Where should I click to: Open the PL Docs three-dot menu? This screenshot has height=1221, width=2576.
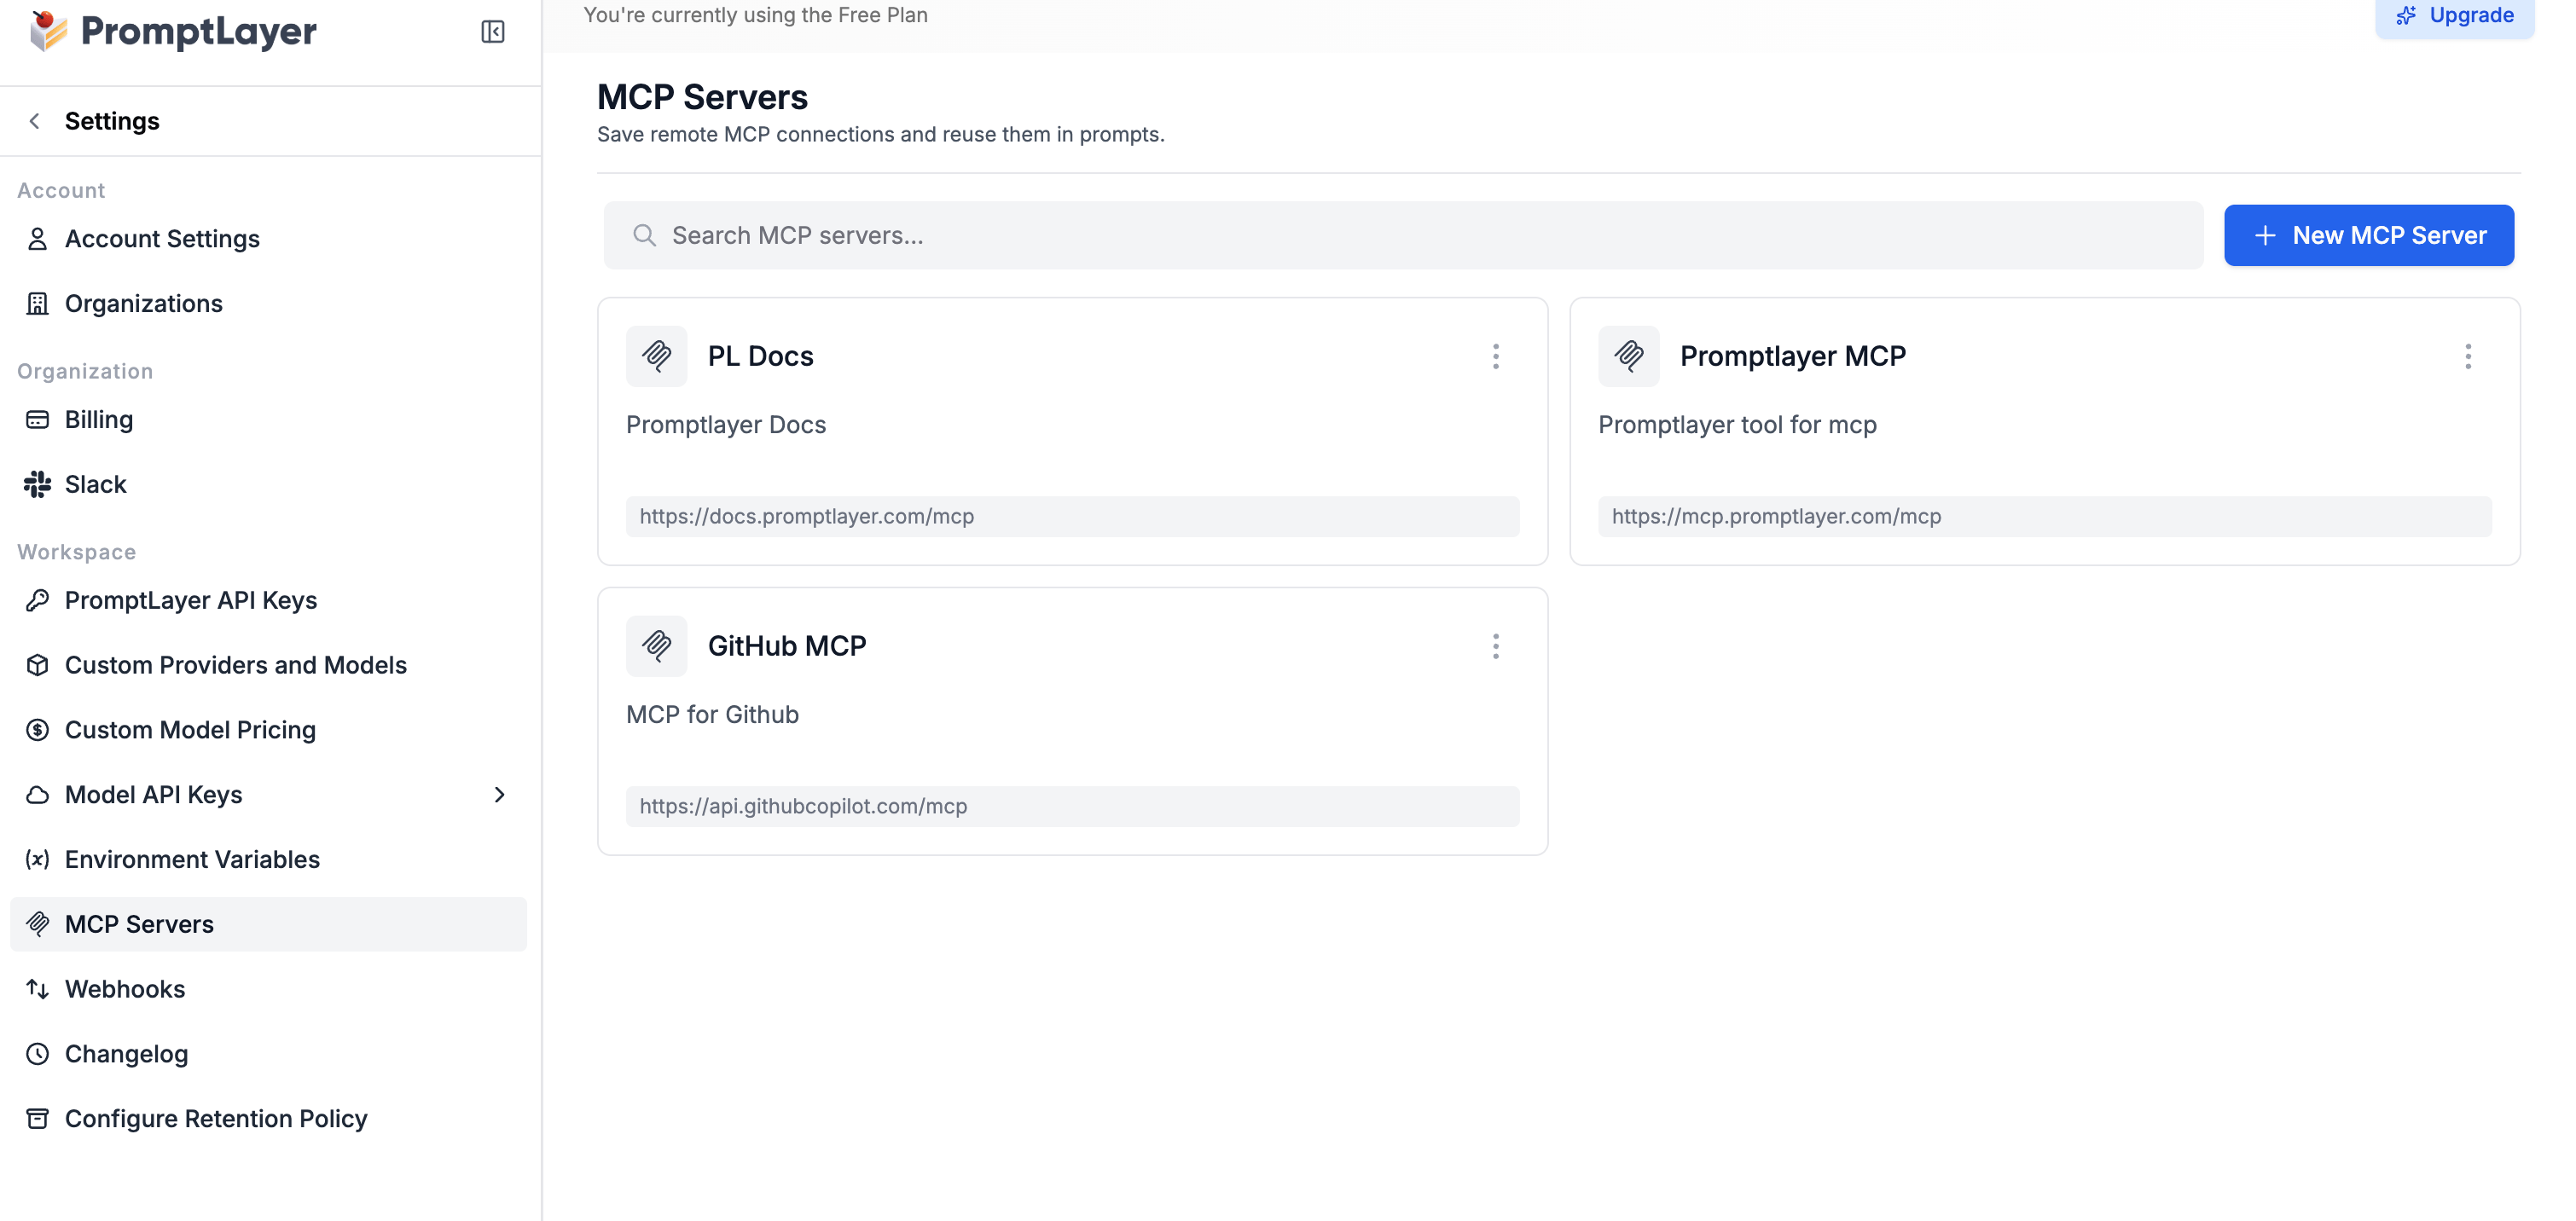(1495, 356)
